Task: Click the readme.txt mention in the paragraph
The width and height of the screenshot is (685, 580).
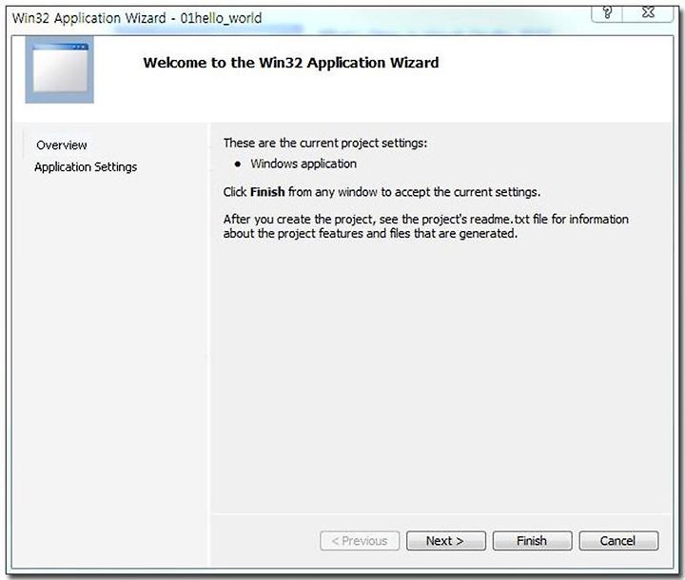Action: 499,219
